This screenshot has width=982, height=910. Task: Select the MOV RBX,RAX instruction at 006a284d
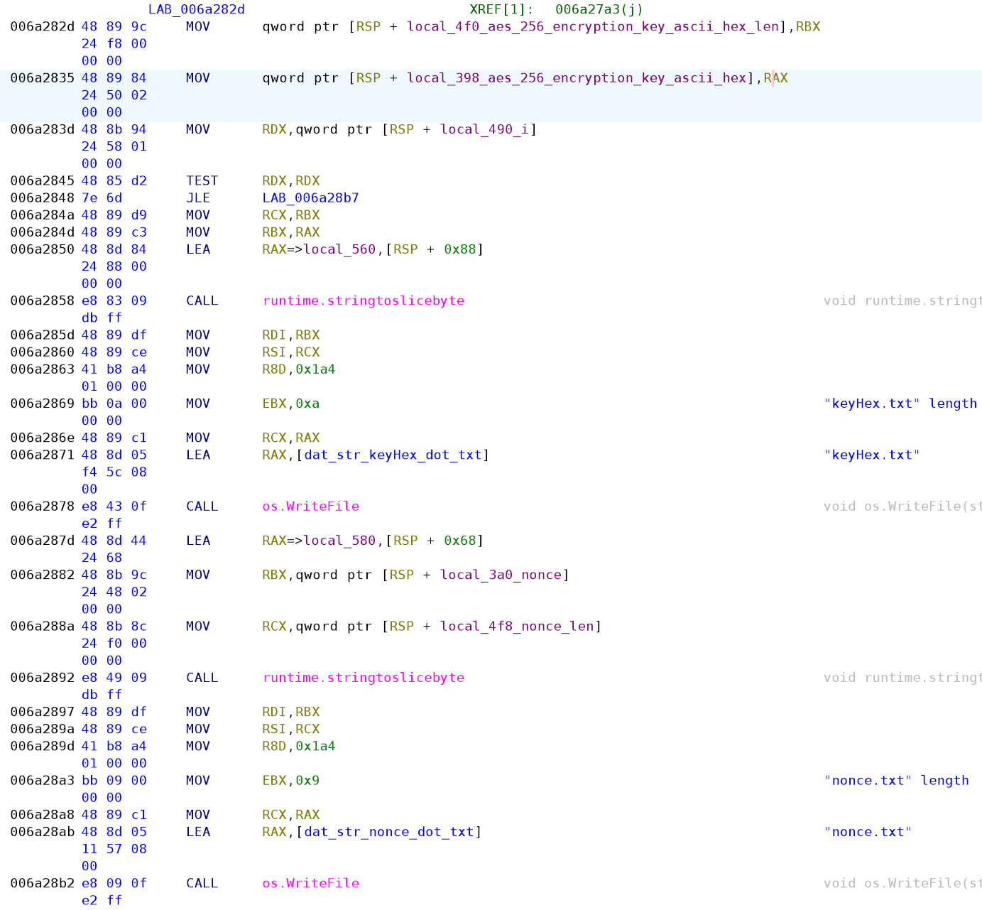point(253,232)
